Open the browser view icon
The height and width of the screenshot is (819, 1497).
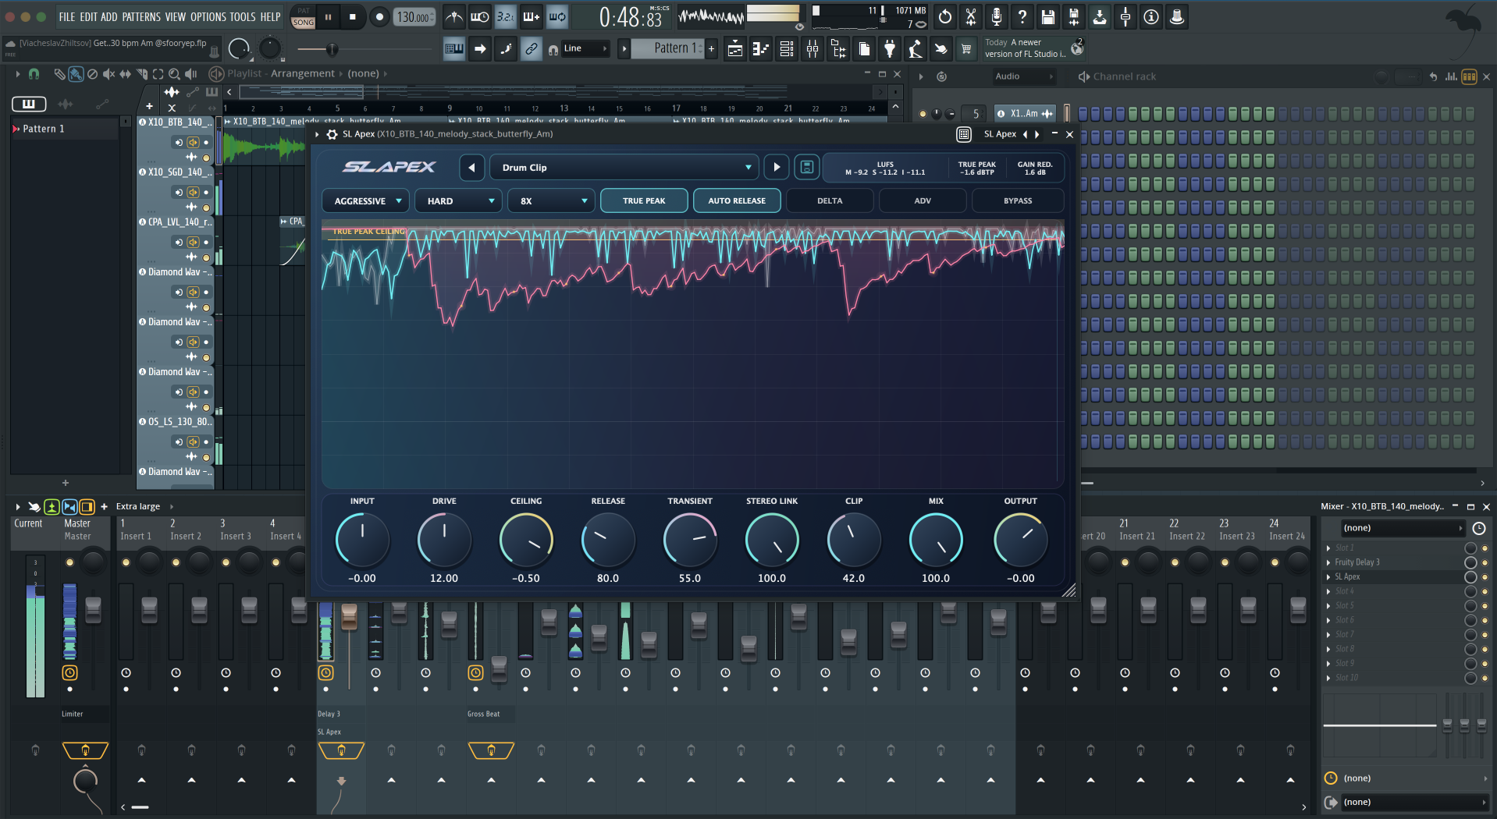click(x=838, y=49)
